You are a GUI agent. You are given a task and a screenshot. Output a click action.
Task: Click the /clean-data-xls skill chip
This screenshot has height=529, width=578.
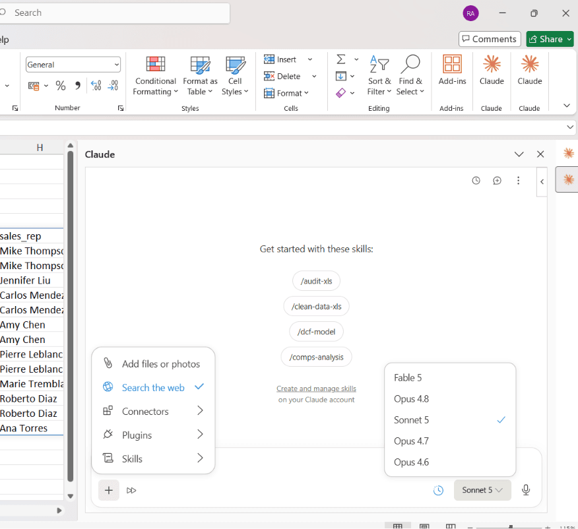316,307
